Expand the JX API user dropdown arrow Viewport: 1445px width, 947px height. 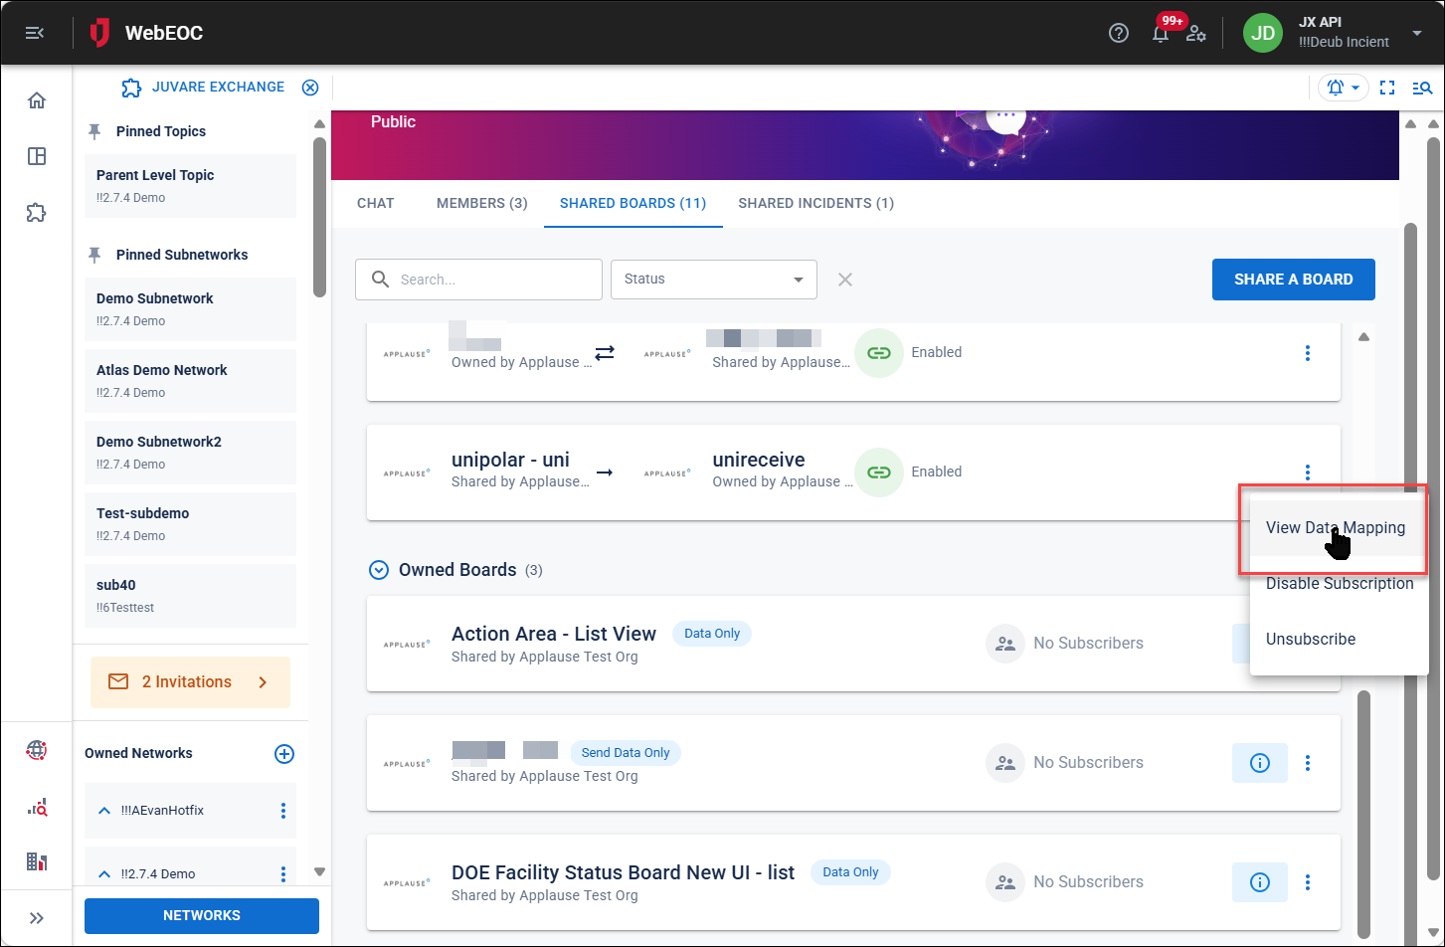point(1417,33)
